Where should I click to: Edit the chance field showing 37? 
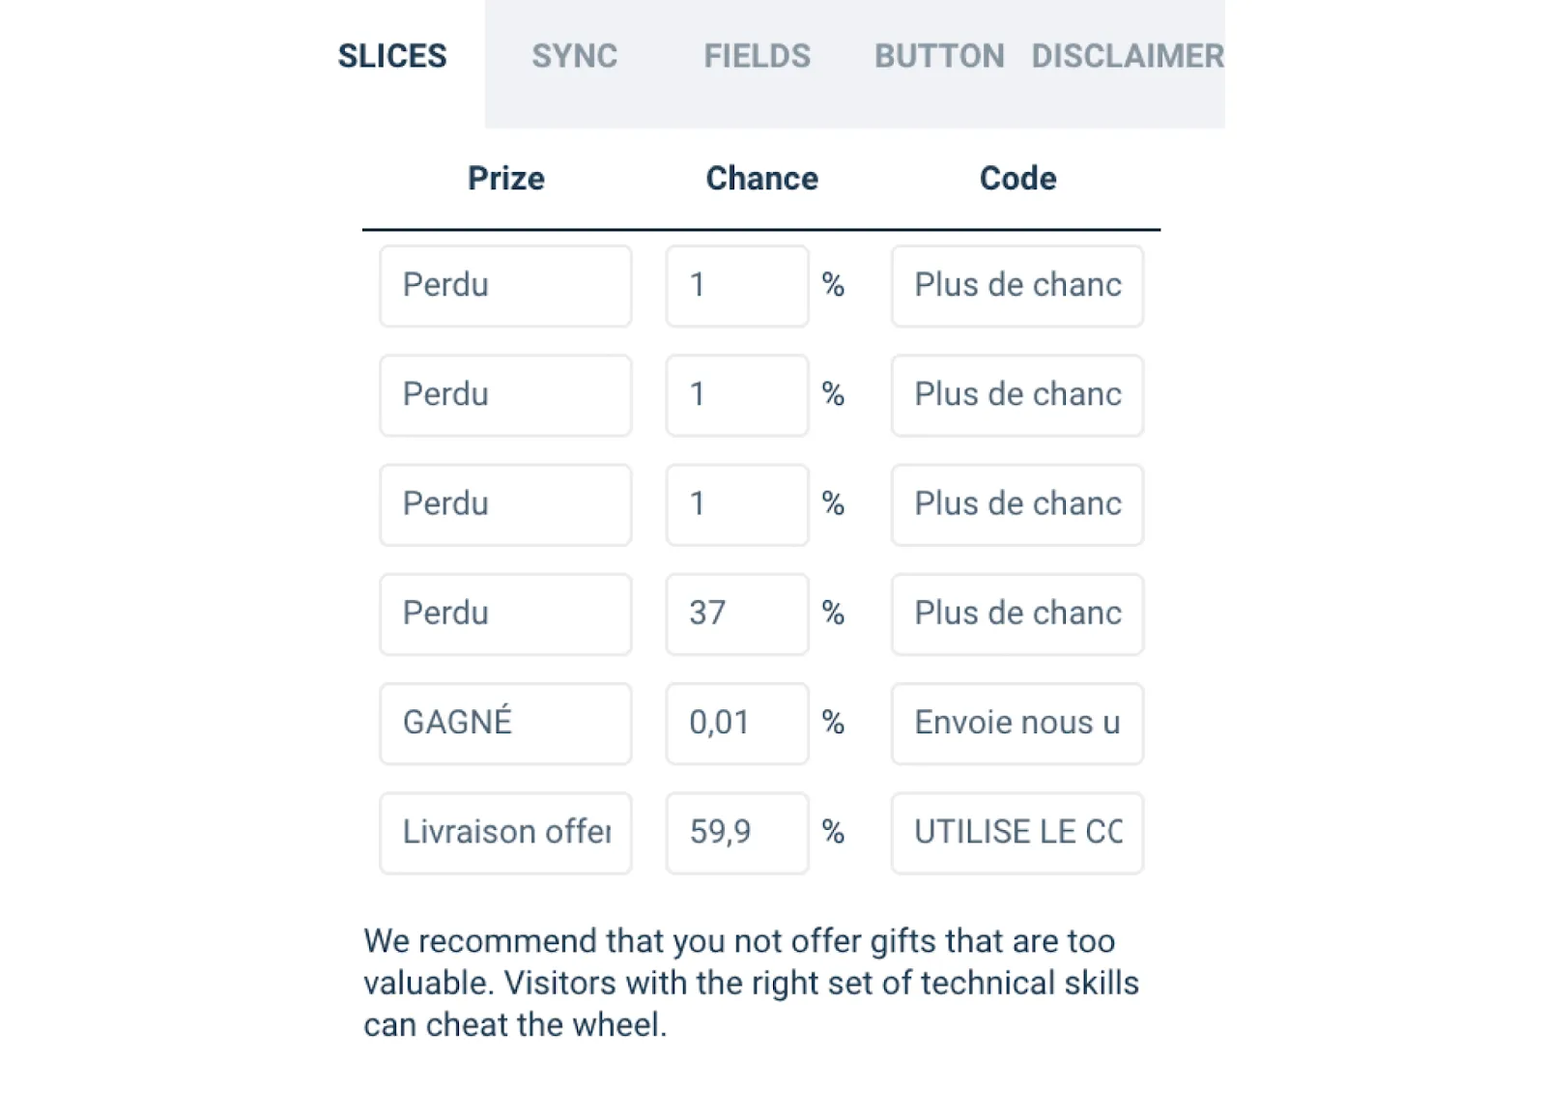click(x=737, y=614)
